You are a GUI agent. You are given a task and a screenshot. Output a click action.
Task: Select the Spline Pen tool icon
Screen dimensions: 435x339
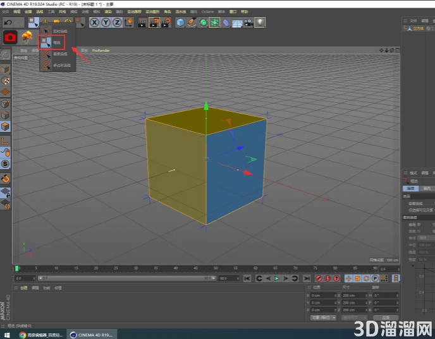192,23
